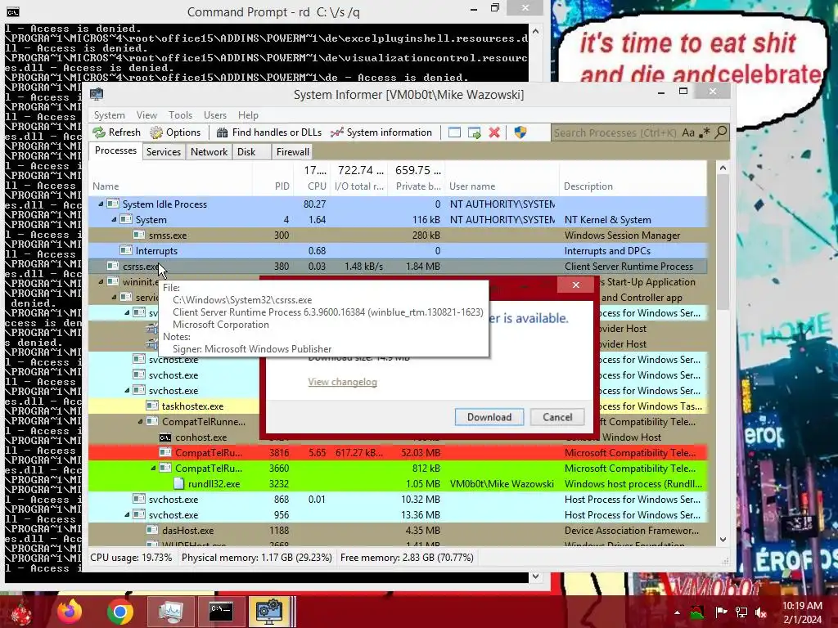Sort by the Name column header
The height and width of the screenshot is (628, 838).
tap(170, 186)
